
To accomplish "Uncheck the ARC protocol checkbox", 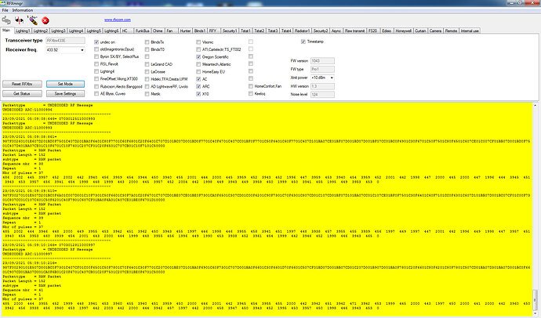I will (198, 86).
